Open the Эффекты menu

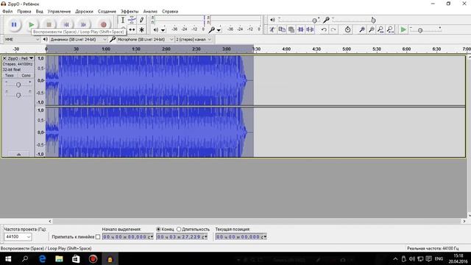130,12
